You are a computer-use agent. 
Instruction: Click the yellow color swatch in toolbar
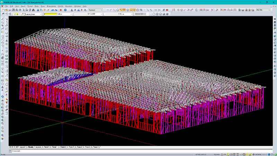pyautogui.click(x=50, y=14)
